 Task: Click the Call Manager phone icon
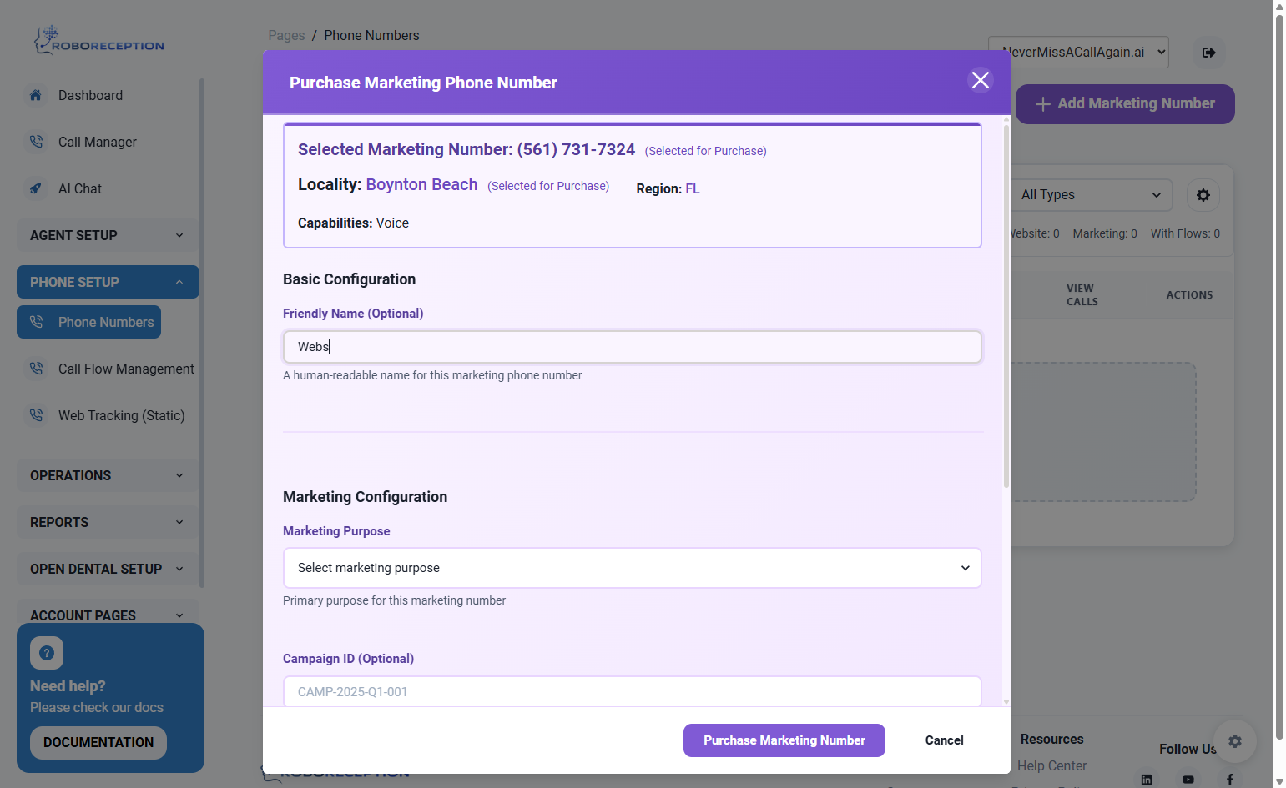pos(36,142)
